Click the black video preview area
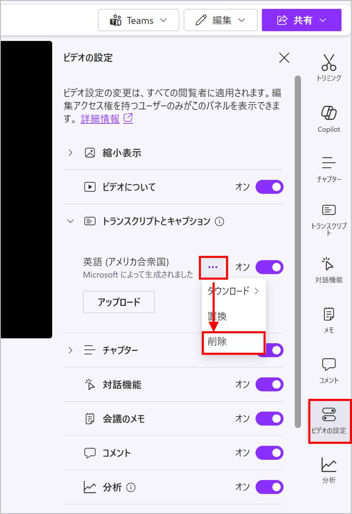Image resolution: width=352 pixels, height=514 pixels. point(26,190)
